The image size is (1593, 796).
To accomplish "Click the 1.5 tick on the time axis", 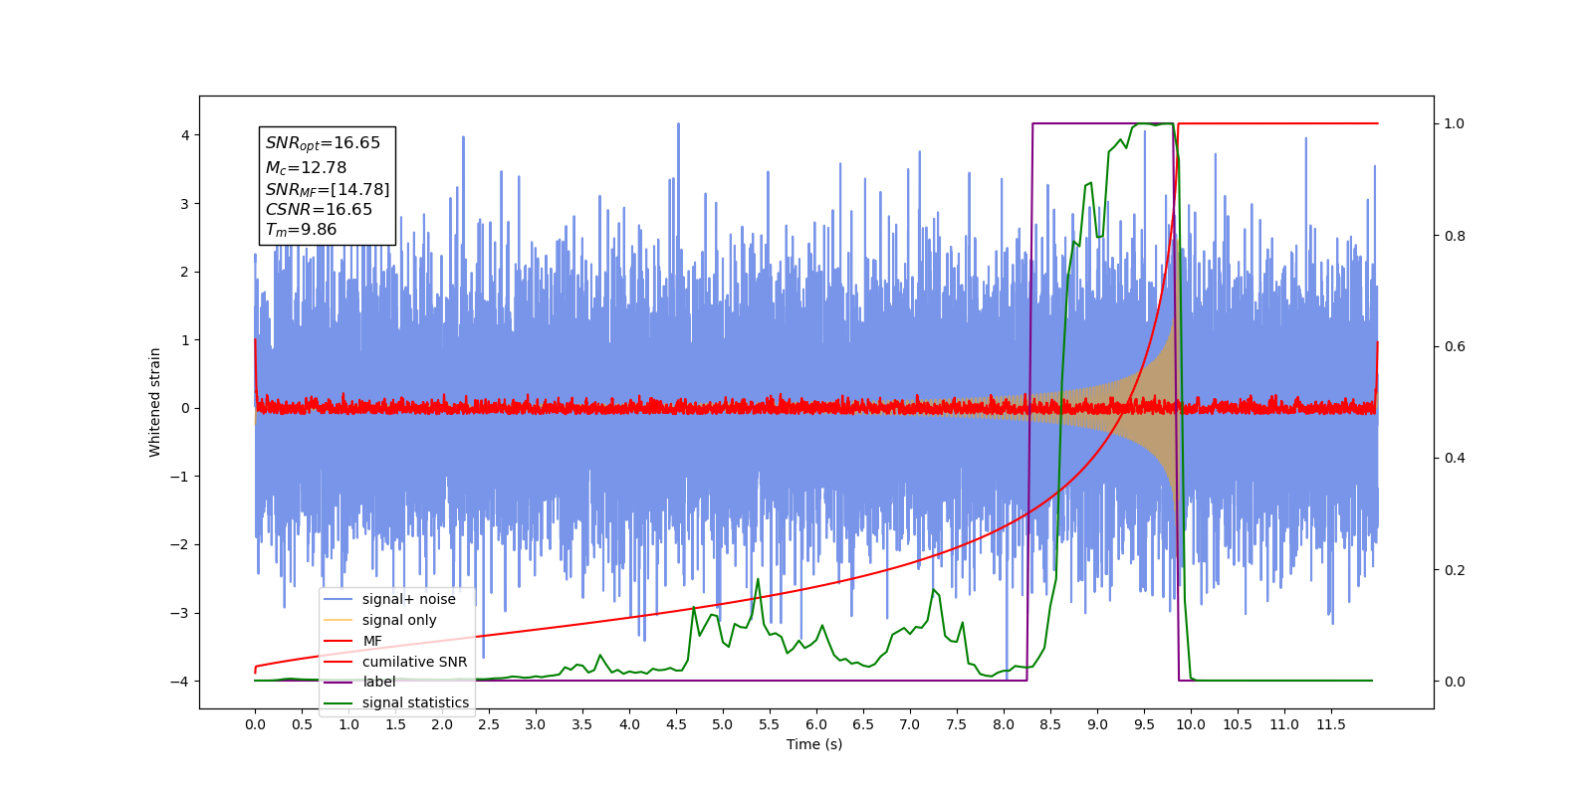I will 395,724.
